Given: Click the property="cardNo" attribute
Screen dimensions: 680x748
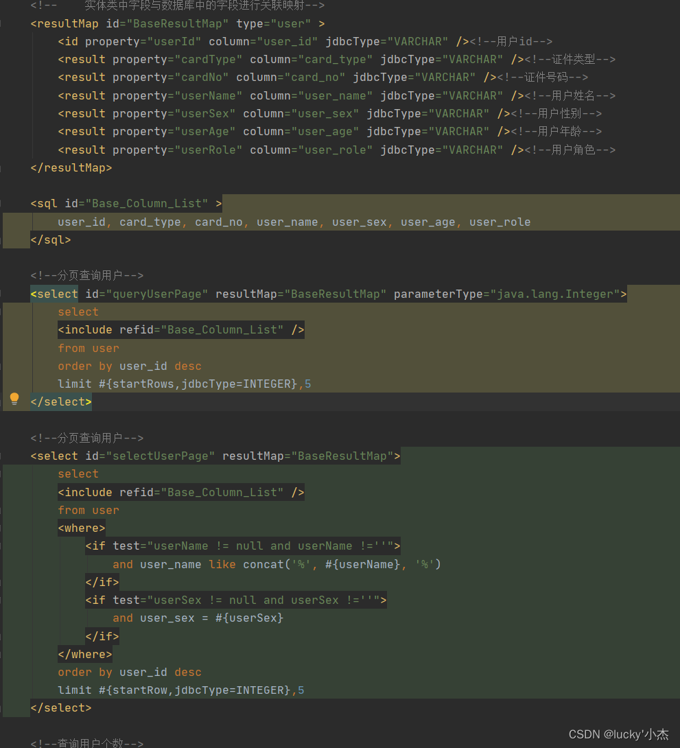Looking at the screenshot, I should click(171, 78).
